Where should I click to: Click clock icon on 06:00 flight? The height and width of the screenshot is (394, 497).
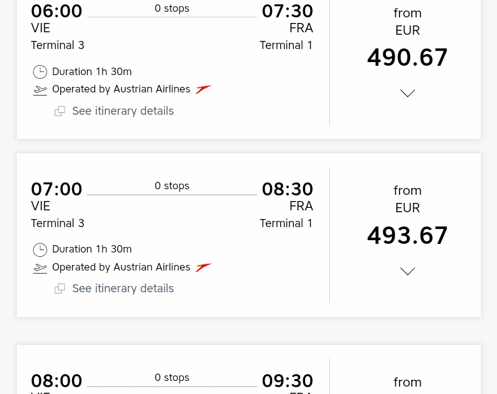click(x=40, y=72)
